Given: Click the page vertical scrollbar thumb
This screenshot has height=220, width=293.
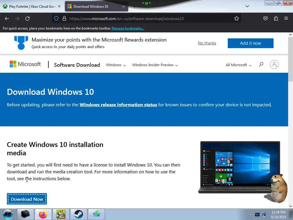Looking at the screenshot, I should (x=291, y=59).
